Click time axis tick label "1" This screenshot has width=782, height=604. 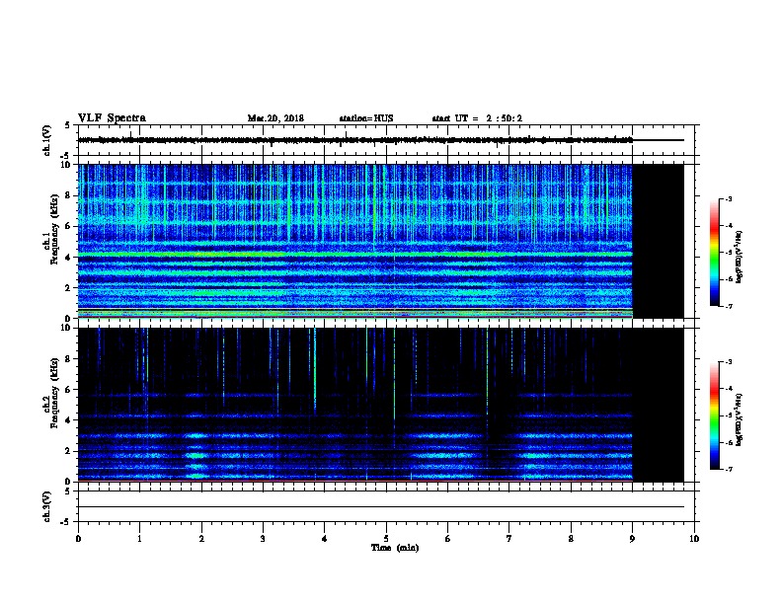(139, 539)
